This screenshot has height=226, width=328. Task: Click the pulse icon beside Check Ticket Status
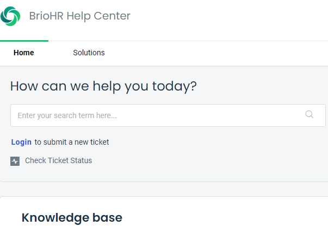15,161
